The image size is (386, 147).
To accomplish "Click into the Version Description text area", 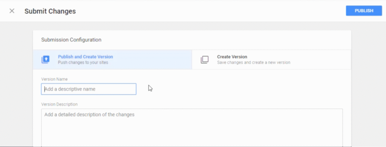I will click(x=192, y=128).
